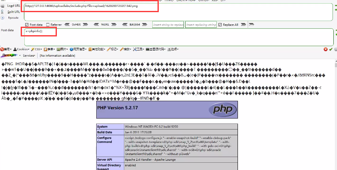Click the %URL encode button

(x=105, y=25)
